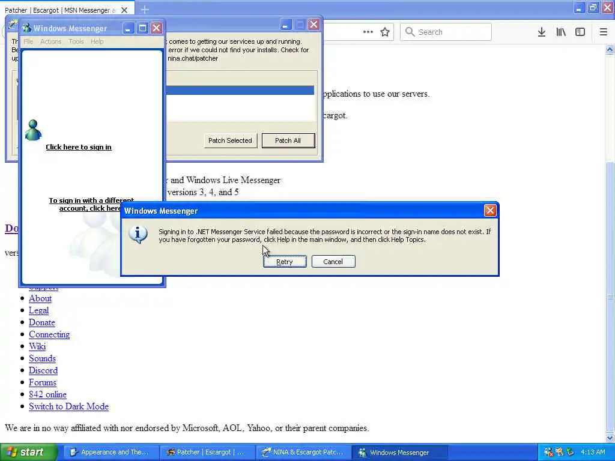Click Switch to Dark Mode link
The image size is (615, 461).
click(x=68, y=406)
